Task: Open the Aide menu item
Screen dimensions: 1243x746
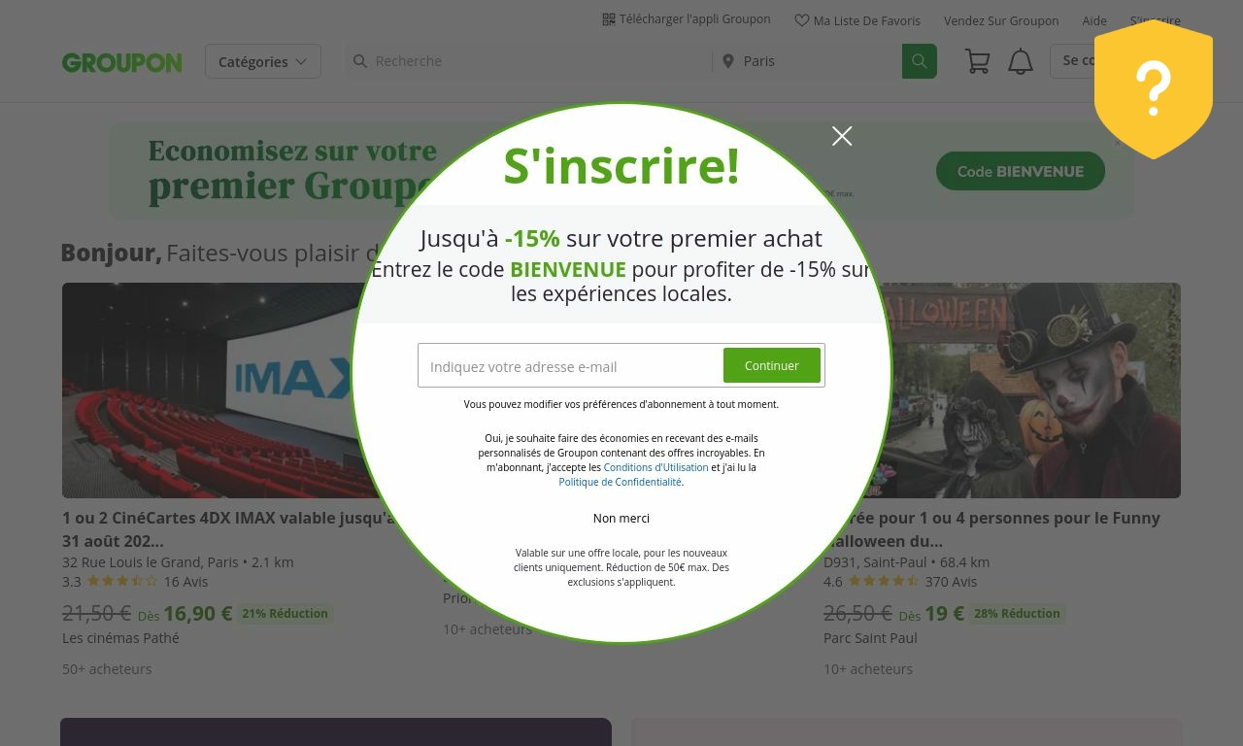Action: point(1094,20)
